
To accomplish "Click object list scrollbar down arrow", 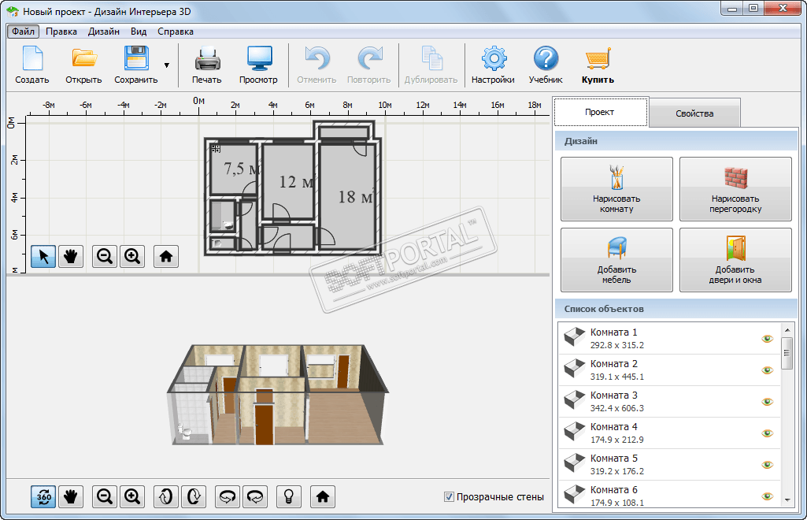I will [787, 500].
